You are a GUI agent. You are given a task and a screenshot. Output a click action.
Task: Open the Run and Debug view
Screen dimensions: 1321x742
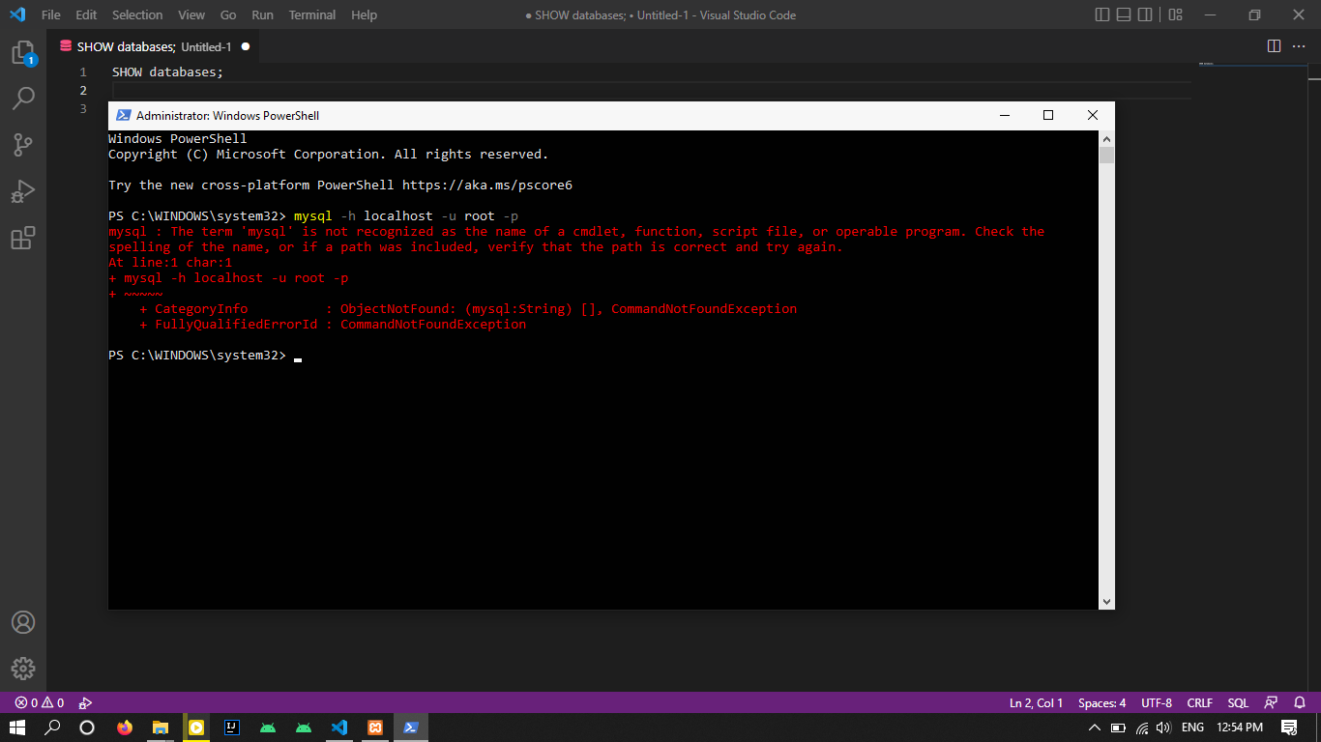[x=23, y=191]
